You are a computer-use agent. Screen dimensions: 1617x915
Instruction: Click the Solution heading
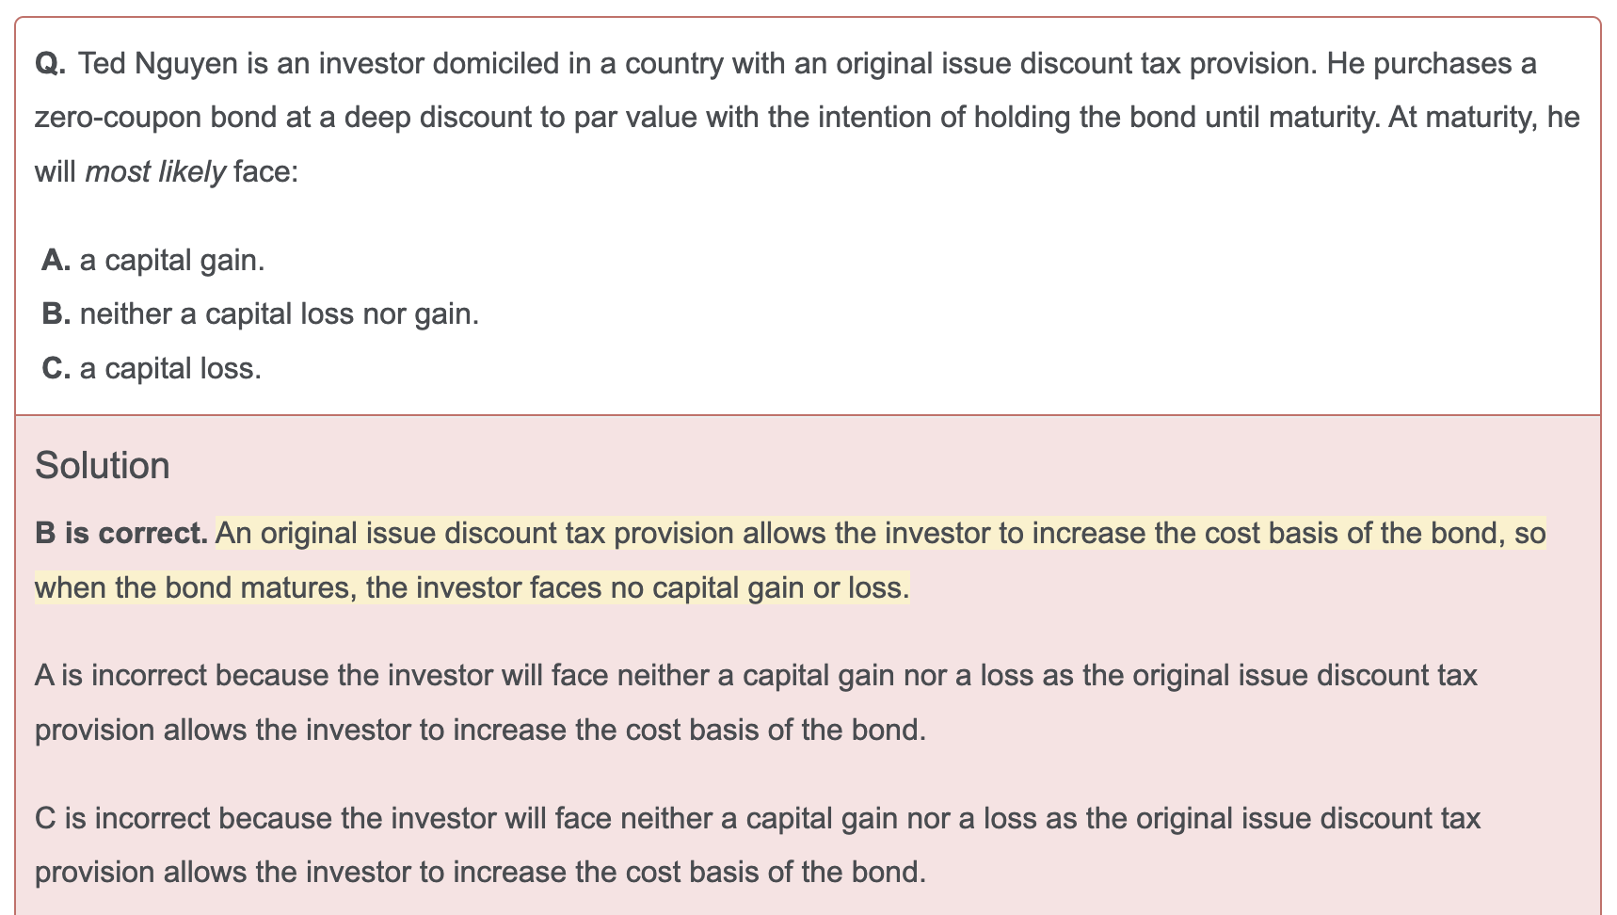click(103, 466)
